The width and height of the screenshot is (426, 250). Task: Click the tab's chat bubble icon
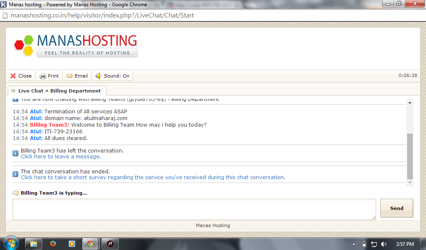click(13, 91)
